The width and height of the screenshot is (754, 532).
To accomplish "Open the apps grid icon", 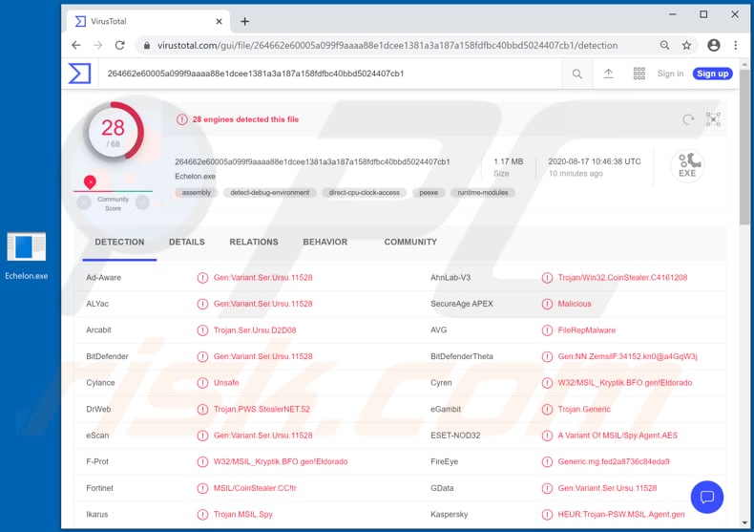I will point(639,74).
